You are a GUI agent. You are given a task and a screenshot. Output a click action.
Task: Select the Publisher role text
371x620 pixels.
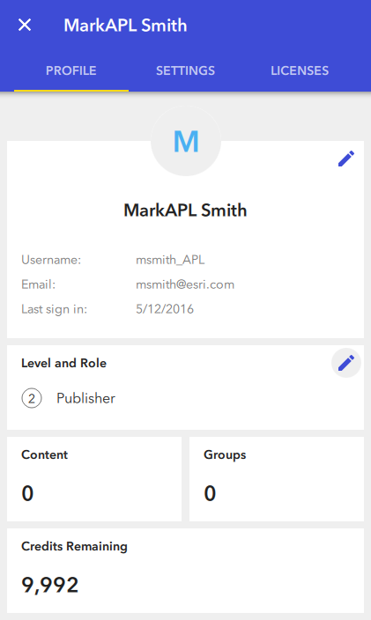[85, 398]
